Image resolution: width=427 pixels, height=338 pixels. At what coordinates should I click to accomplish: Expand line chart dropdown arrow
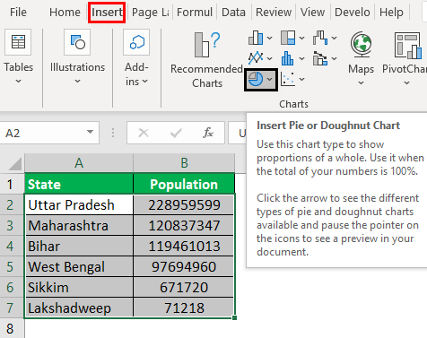click(x=269, y=58)
